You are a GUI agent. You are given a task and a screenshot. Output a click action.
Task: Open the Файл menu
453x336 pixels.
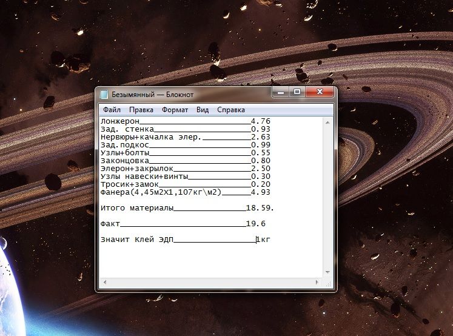(112, 110)
